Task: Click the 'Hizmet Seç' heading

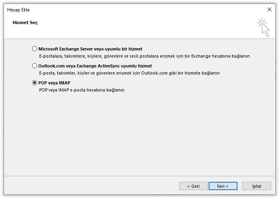Action: [x=25, y=22]
